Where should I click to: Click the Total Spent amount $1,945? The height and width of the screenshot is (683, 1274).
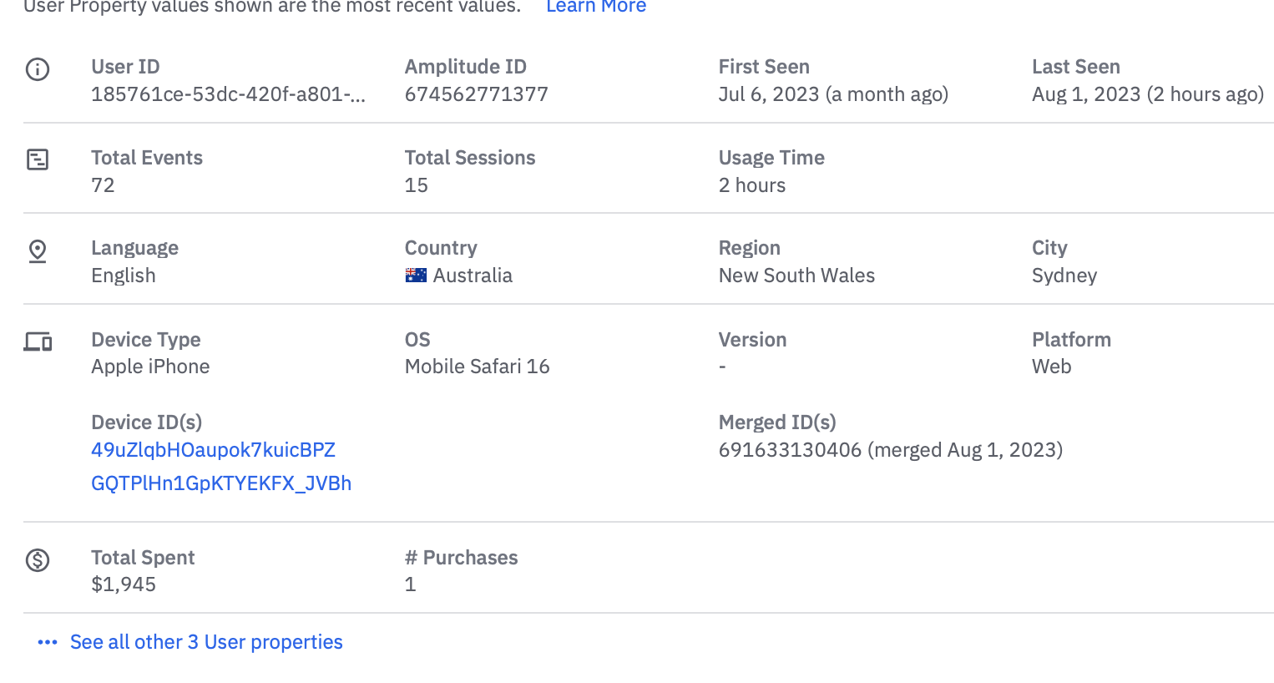[124, 584]
